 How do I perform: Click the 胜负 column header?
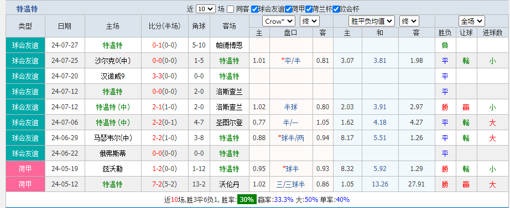(x=445, y=33)
